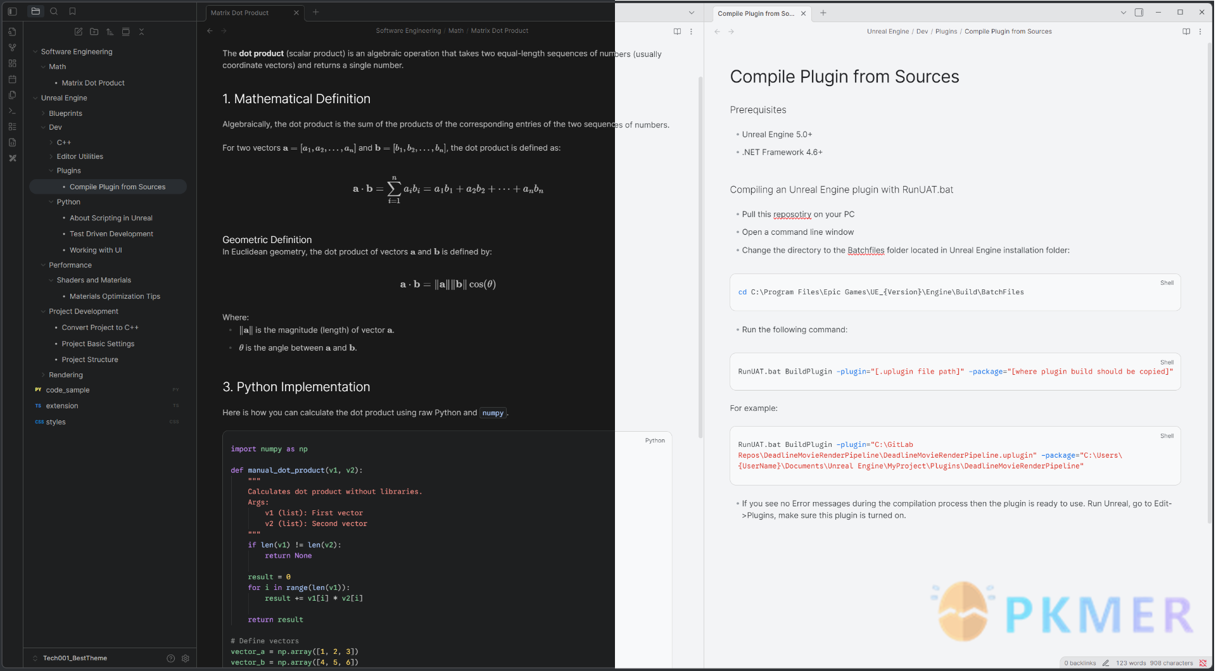Viewport: 1216px width, 671px height.
Task: Toggle the left sidebar
Action: click(12, 11)
